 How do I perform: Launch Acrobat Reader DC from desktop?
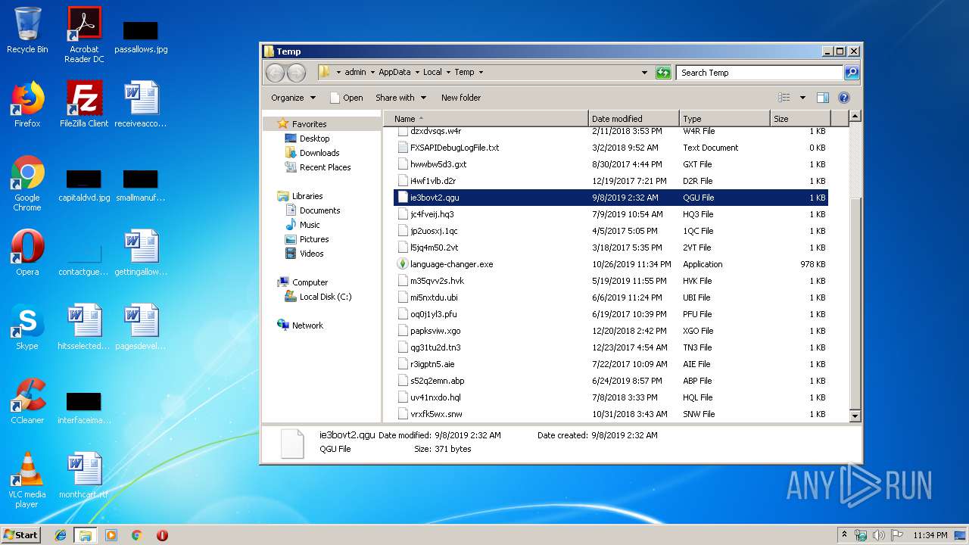84,35
